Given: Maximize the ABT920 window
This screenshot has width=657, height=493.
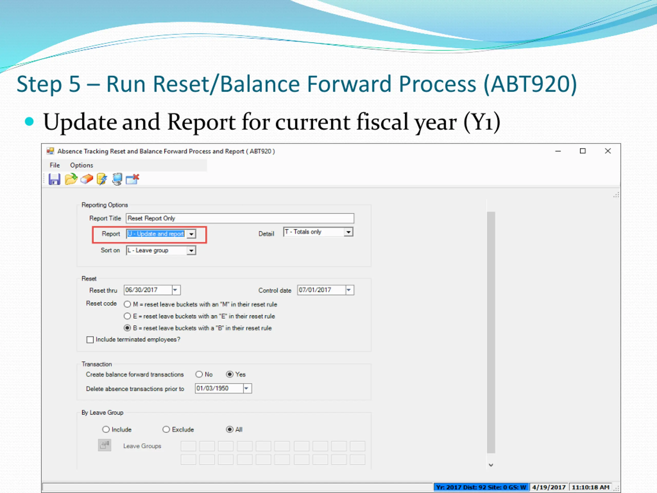Looking at the screenshot, I should [x=583, y=151].
